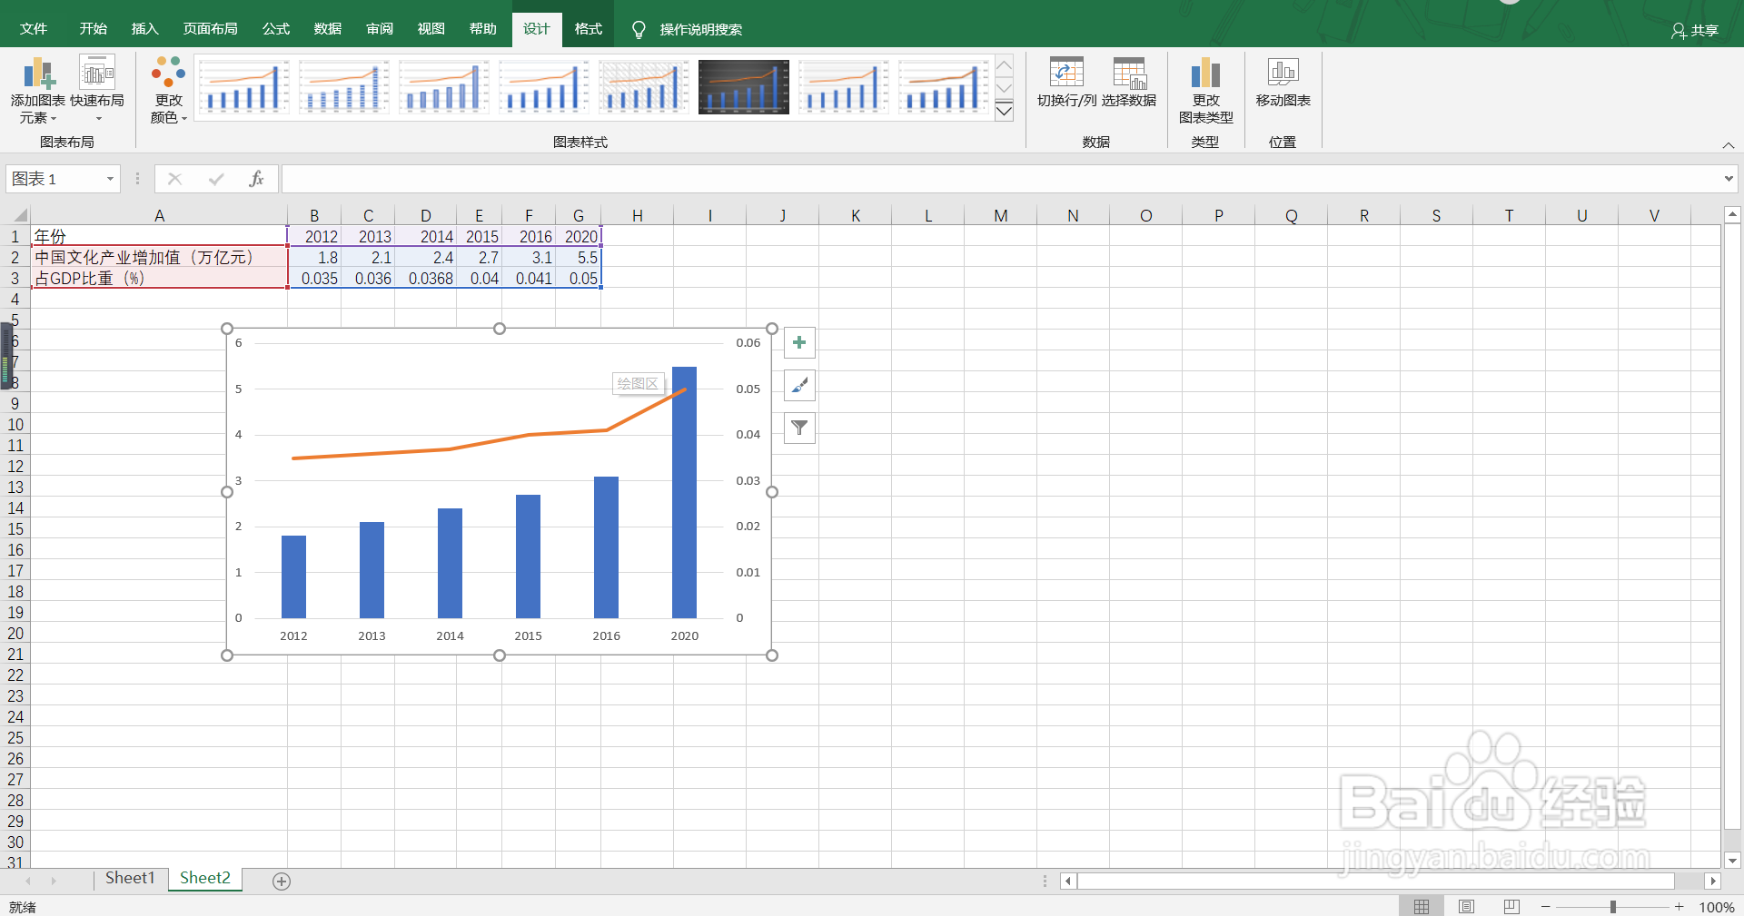Viewport: 1744px width, 916px height.
Task: Open Quick Layout options
Action: pos(97,90)
